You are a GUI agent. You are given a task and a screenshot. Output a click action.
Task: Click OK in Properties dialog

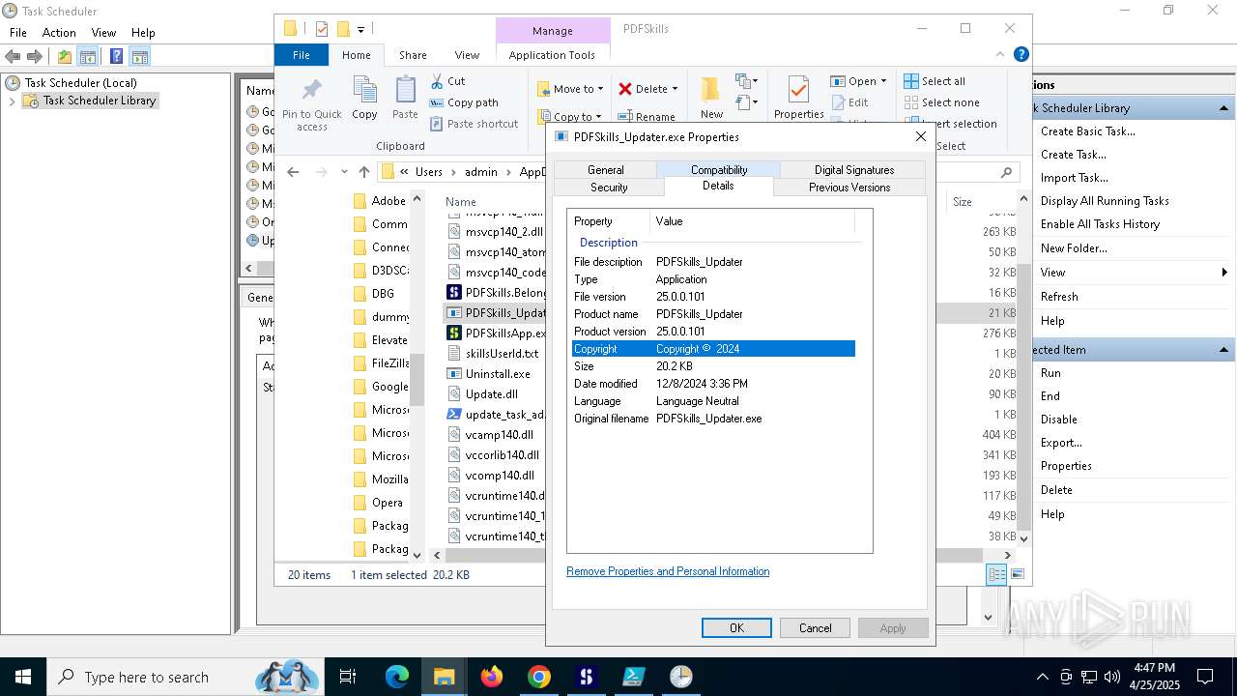click(x=736, y=628)
